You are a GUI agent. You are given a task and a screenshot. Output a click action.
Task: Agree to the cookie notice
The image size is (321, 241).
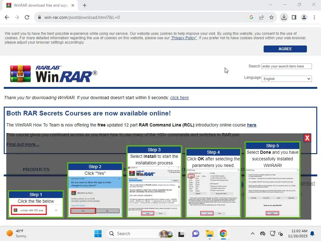click(285, 49)
